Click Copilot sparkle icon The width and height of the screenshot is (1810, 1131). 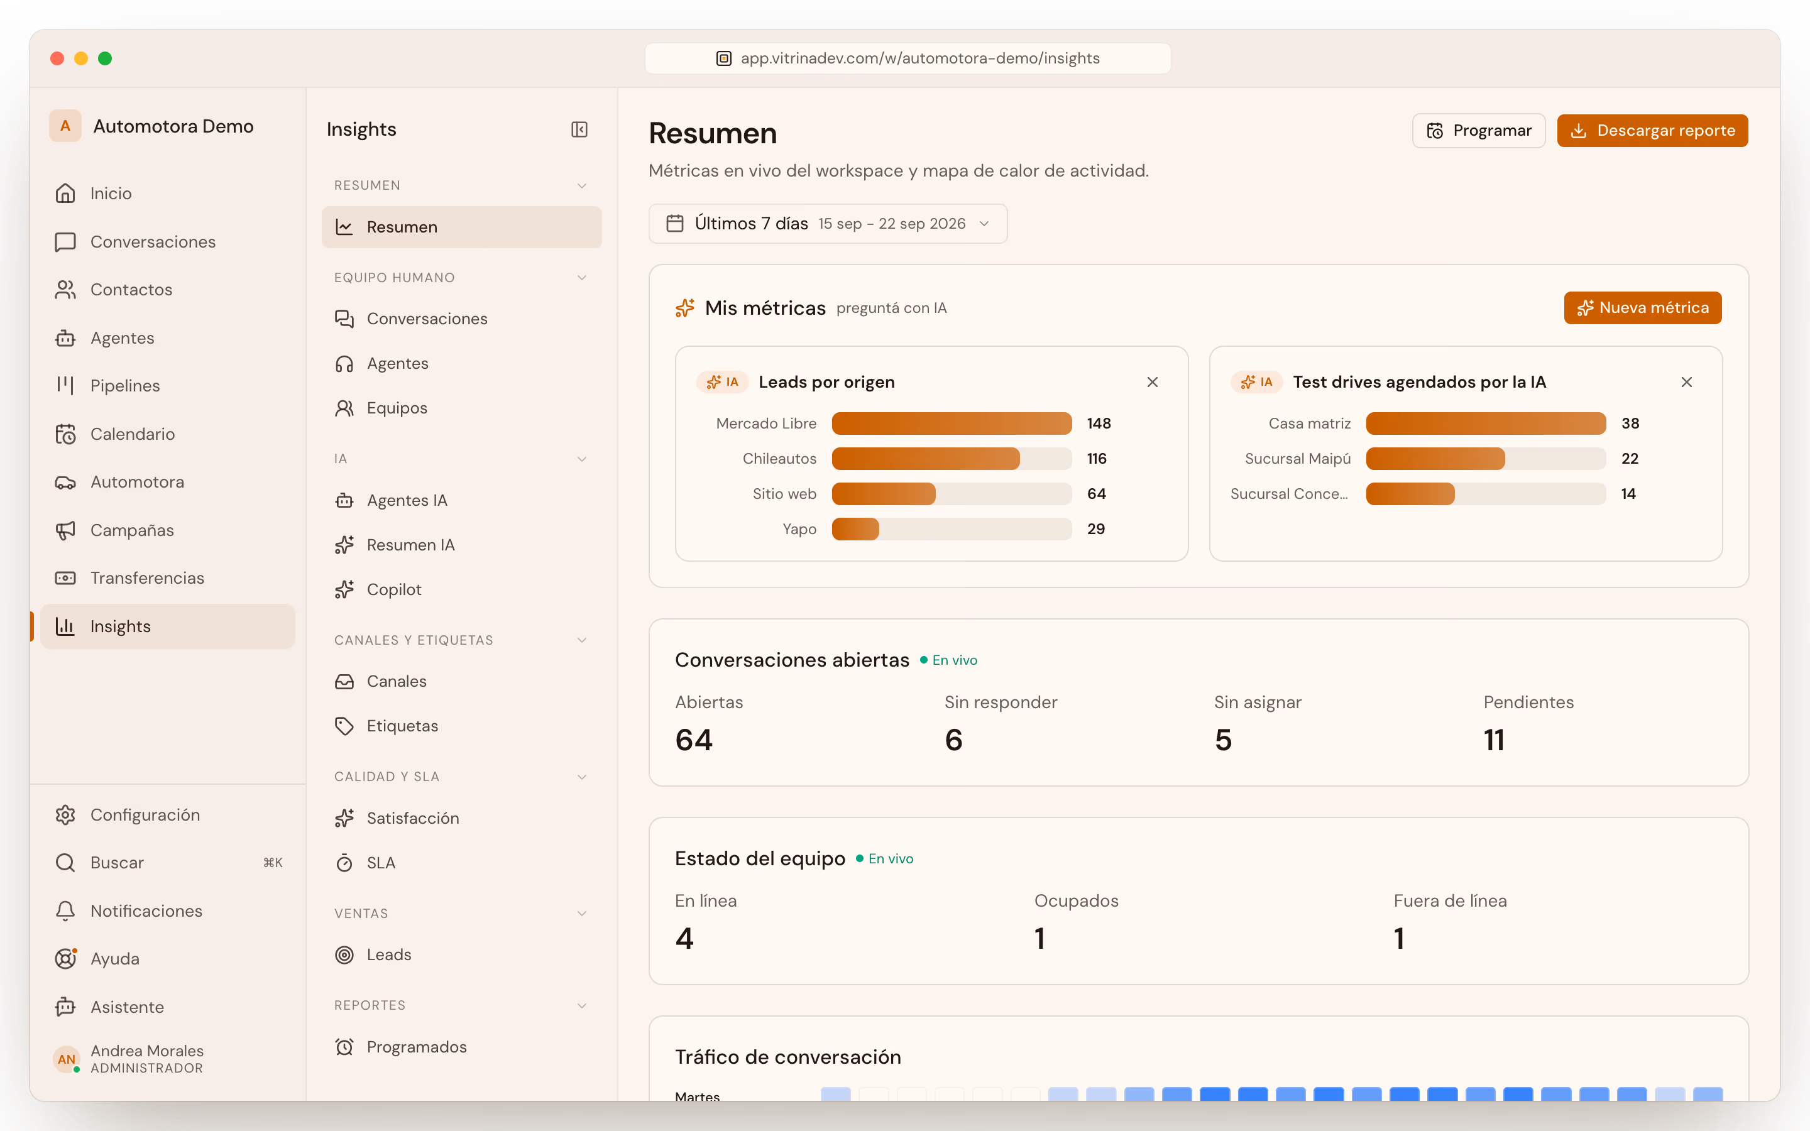pyautogui.click(x=344, y=589)
